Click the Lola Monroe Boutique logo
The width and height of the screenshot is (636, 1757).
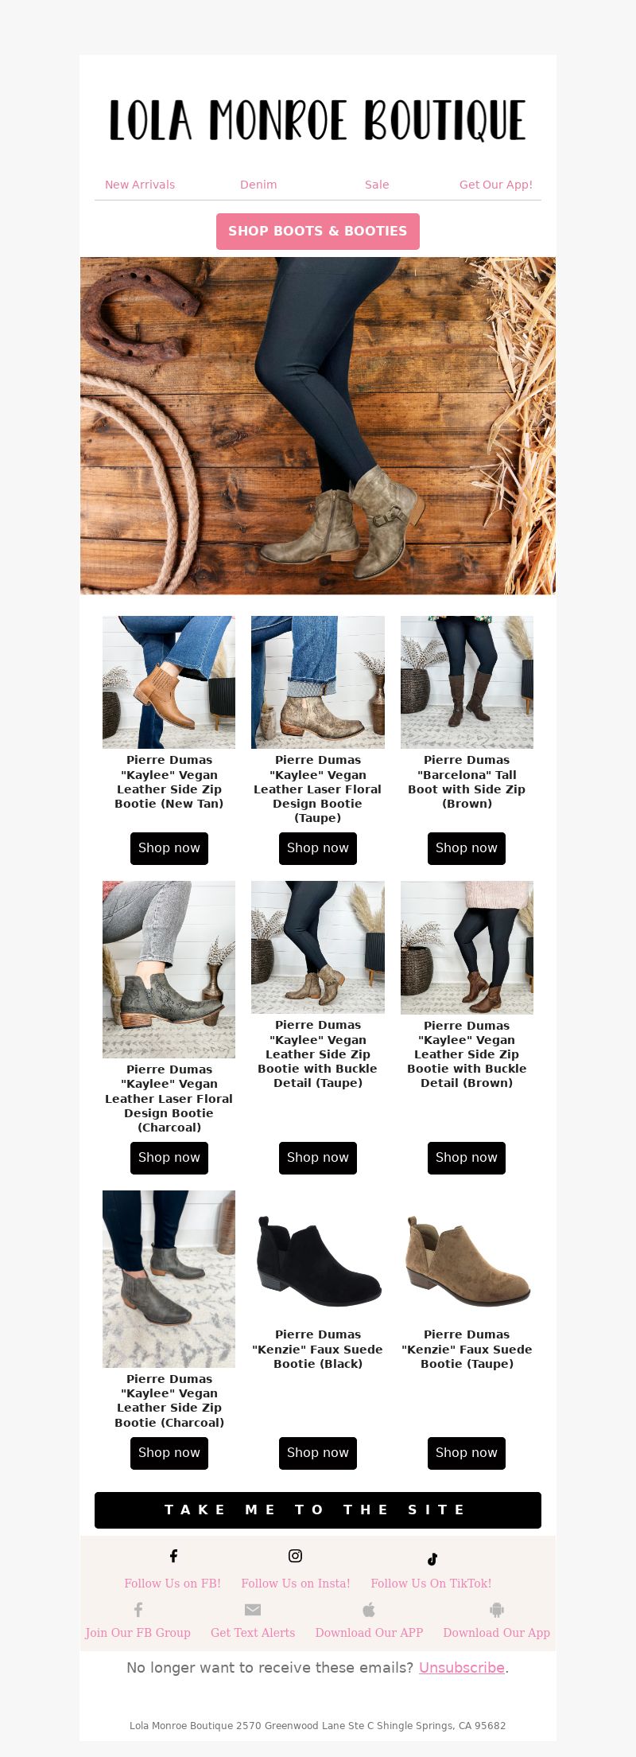[318, 120]
